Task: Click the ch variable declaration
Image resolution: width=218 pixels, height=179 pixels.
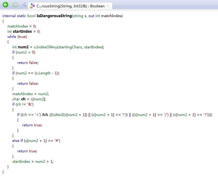Action: coord(23,99)
